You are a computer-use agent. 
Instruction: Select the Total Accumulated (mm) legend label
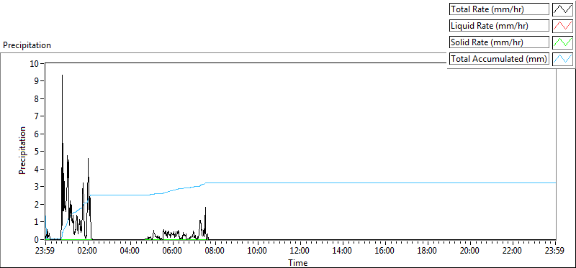click(499, 58)
